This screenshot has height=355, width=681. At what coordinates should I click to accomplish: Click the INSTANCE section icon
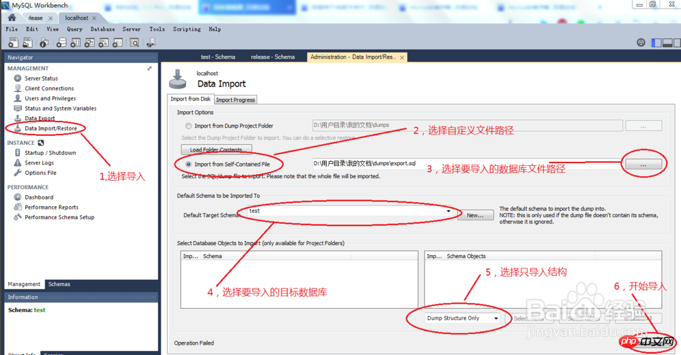click(x=41, y=143)
